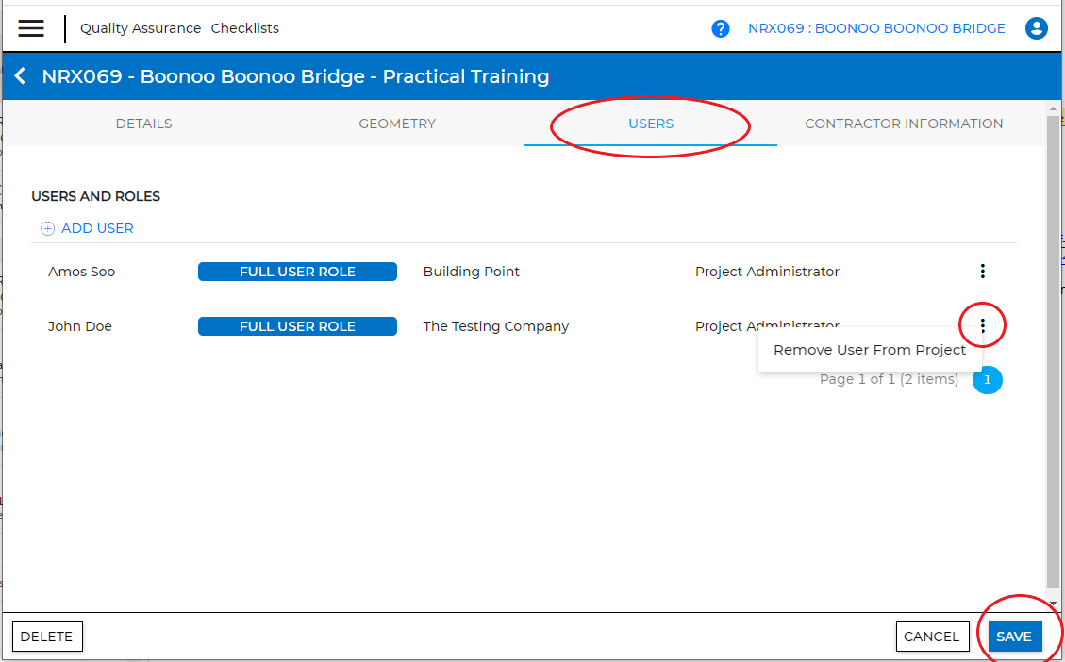1065x662 pixels.
Task: Click John Doe's Full User Role badge
Action: [x=297, y=326]
